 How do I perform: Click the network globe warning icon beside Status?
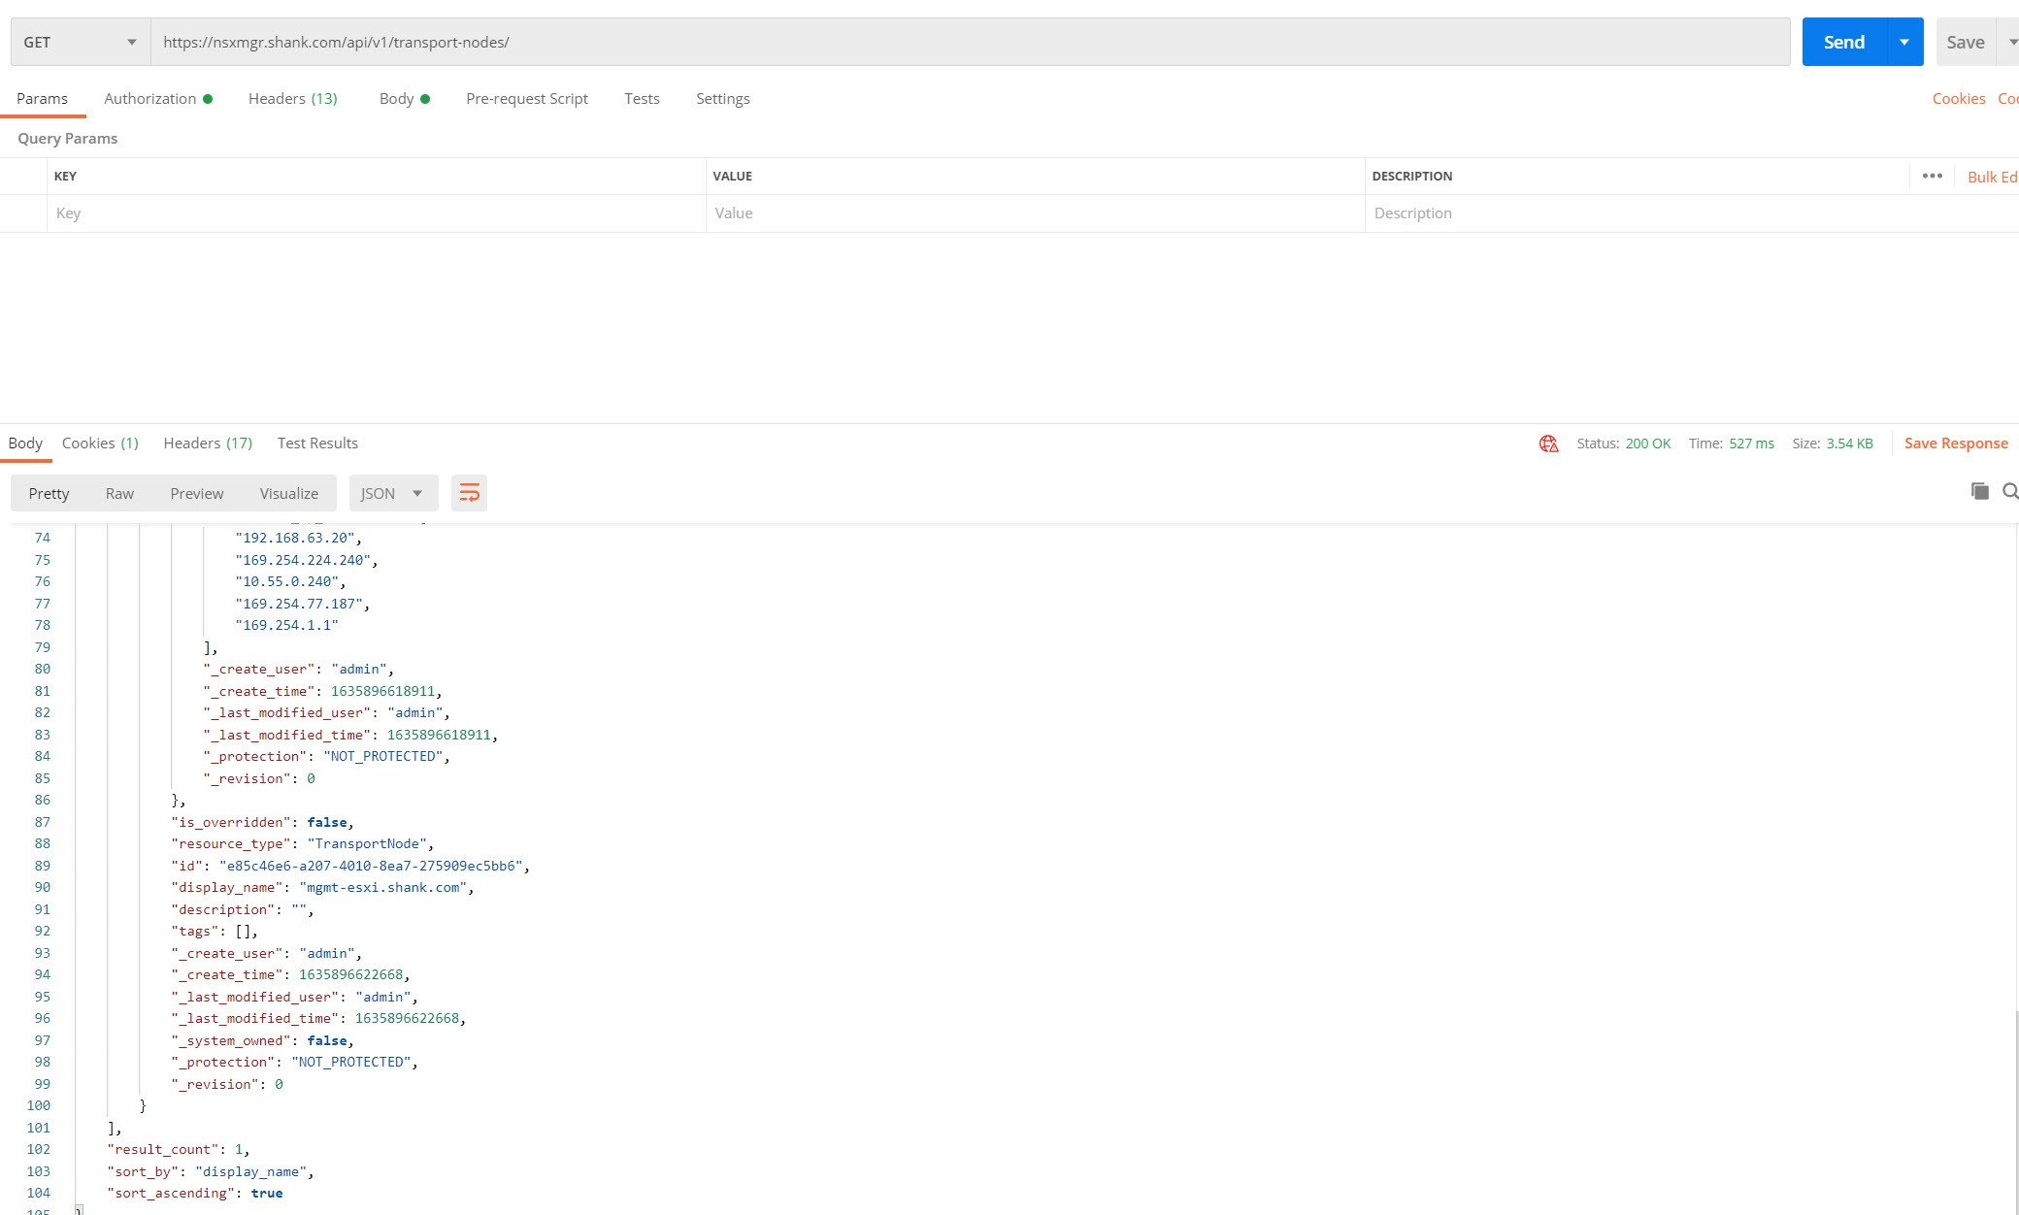click(x=1548, y=443)
